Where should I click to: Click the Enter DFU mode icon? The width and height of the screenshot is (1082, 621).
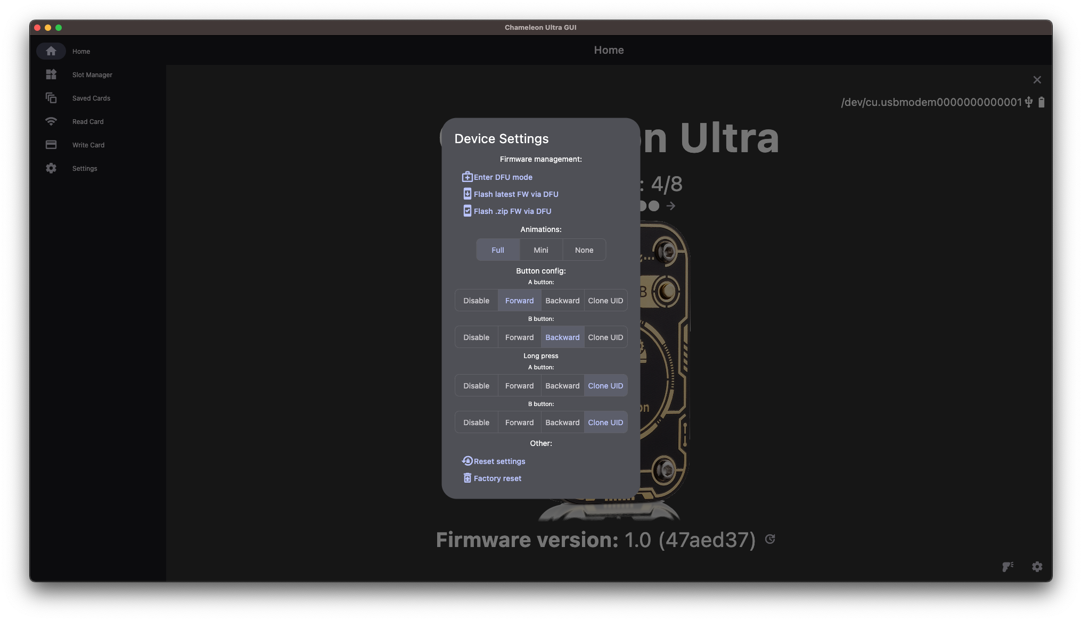(466, 177)
